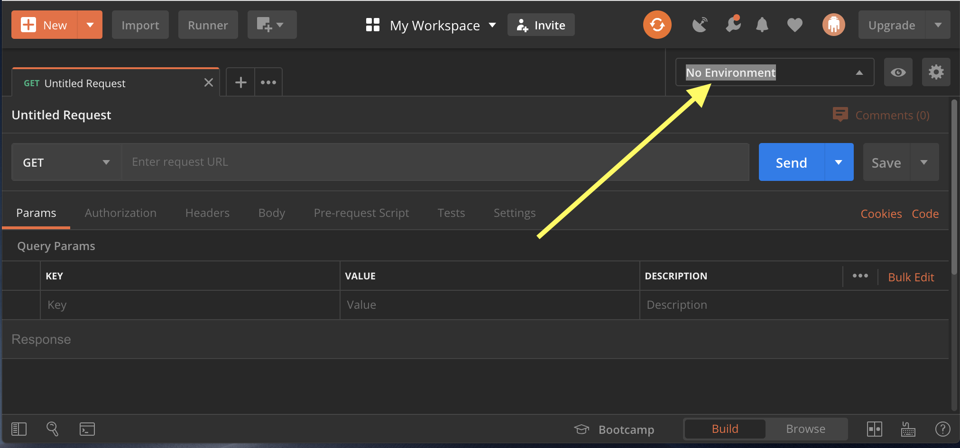Expand the Send options dropdown
The image size is (960, 448).
(x=839, y=162)
